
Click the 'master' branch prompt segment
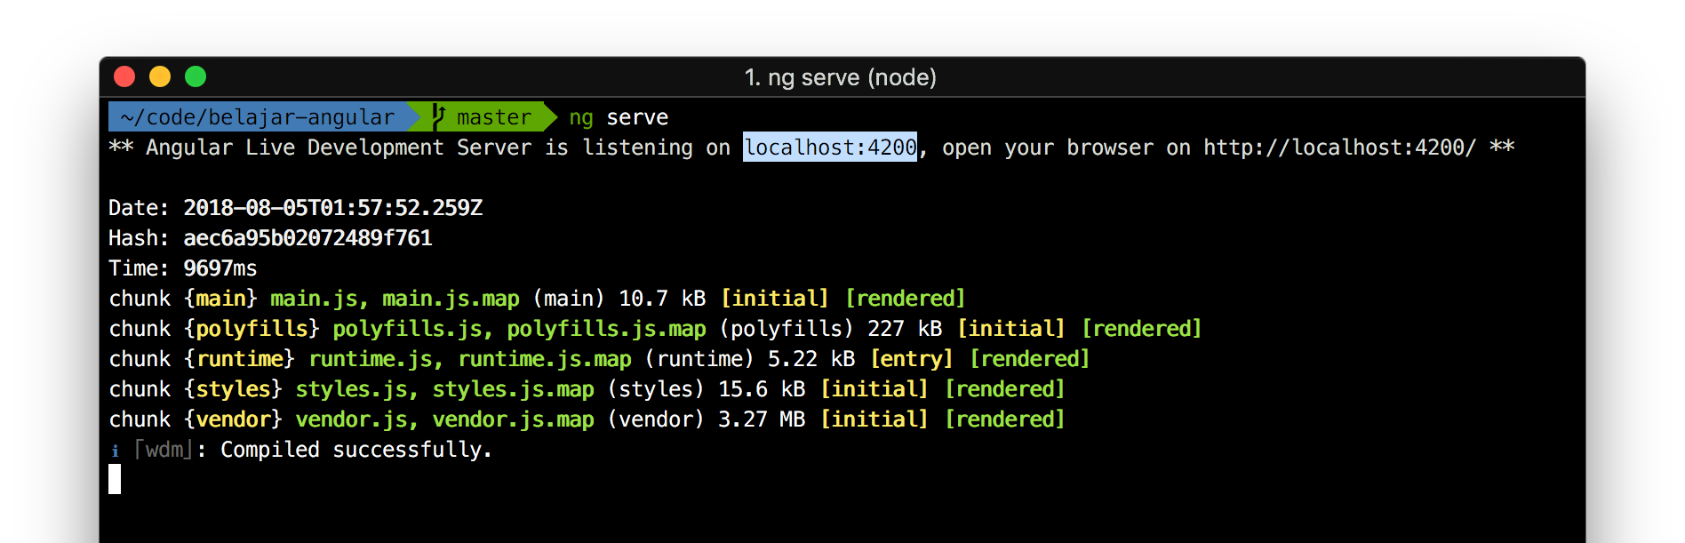(x=493, y=117)
